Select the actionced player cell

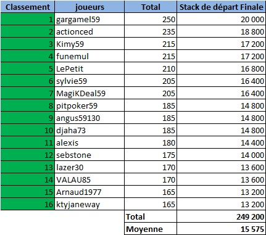pyautogui.click(x=89, y=31)
